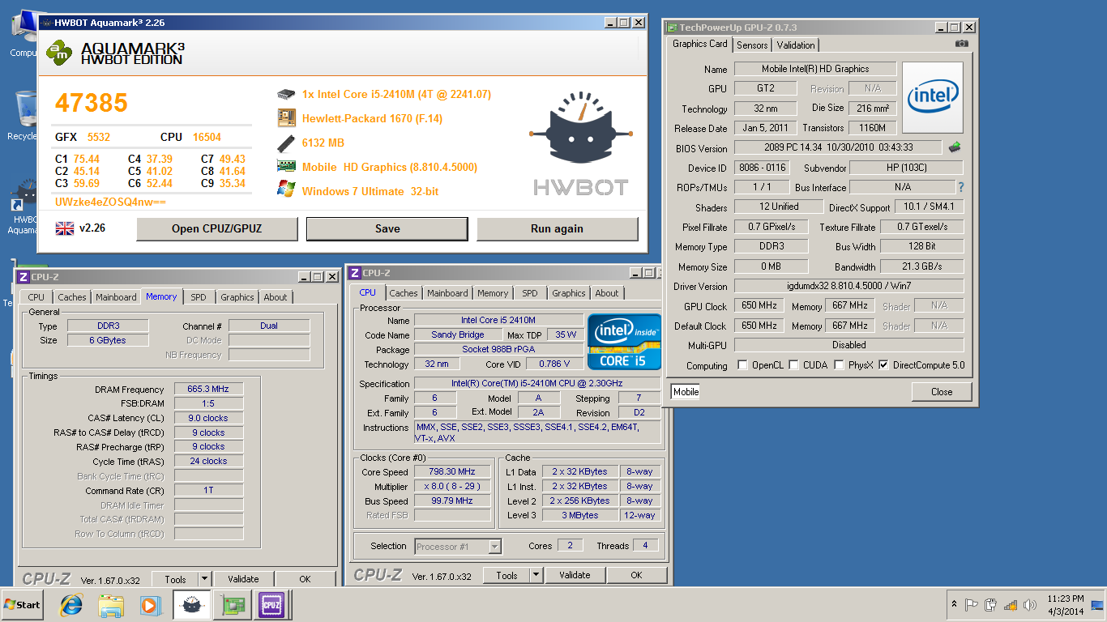Open Mainboard tab in Memory CPU-Z window
Image resolution: width=1107 pixels, height=622 pixels.
(x=116, y=297)
